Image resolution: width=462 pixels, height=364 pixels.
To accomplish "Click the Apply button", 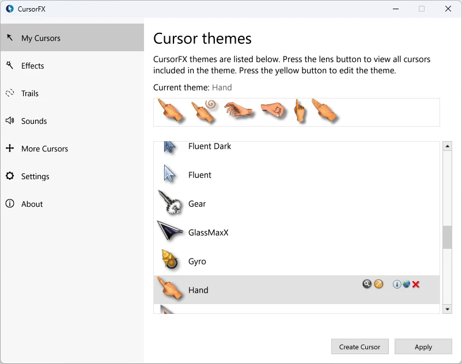I will pos(423,347).
